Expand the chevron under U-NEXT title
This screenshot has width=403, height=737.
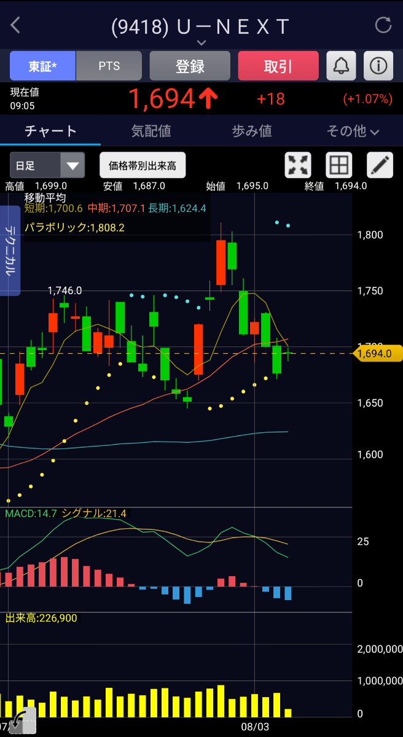pos(201,42)
